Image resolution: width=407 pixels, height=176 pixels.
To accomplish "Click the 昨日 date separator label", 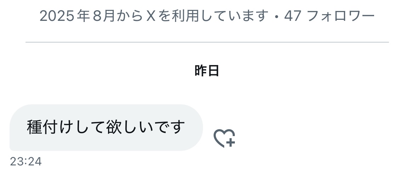I will pyautogui.click(x=207, y=71).
